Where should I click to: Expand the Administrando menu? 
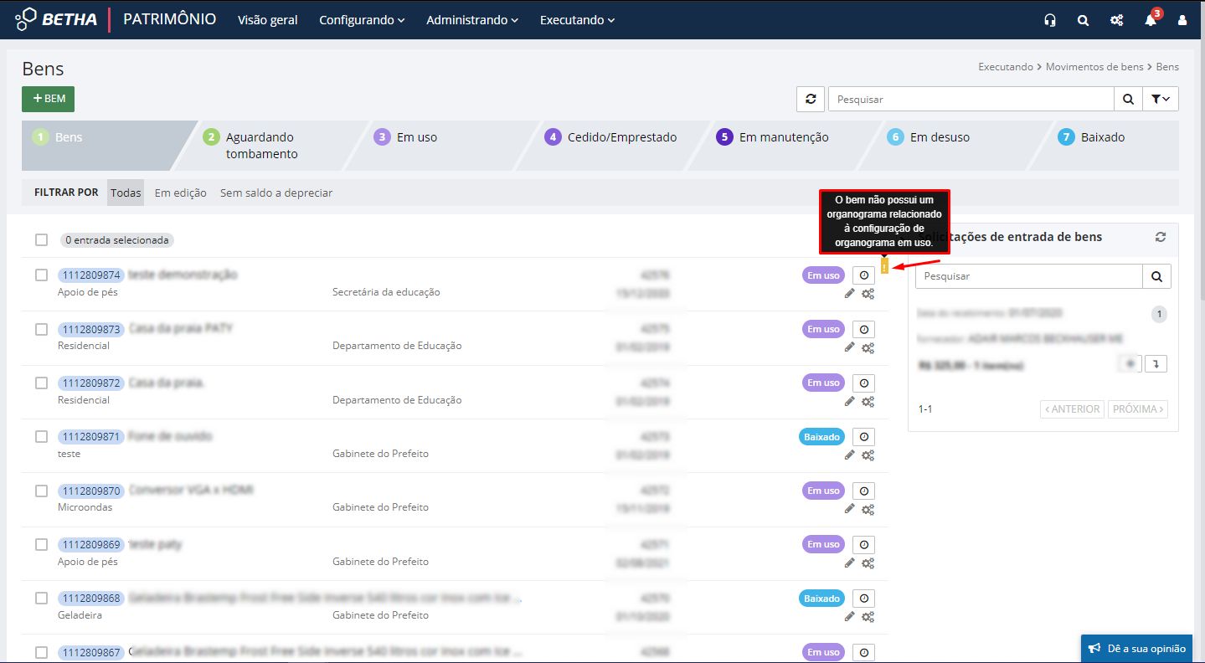[472, 20]
